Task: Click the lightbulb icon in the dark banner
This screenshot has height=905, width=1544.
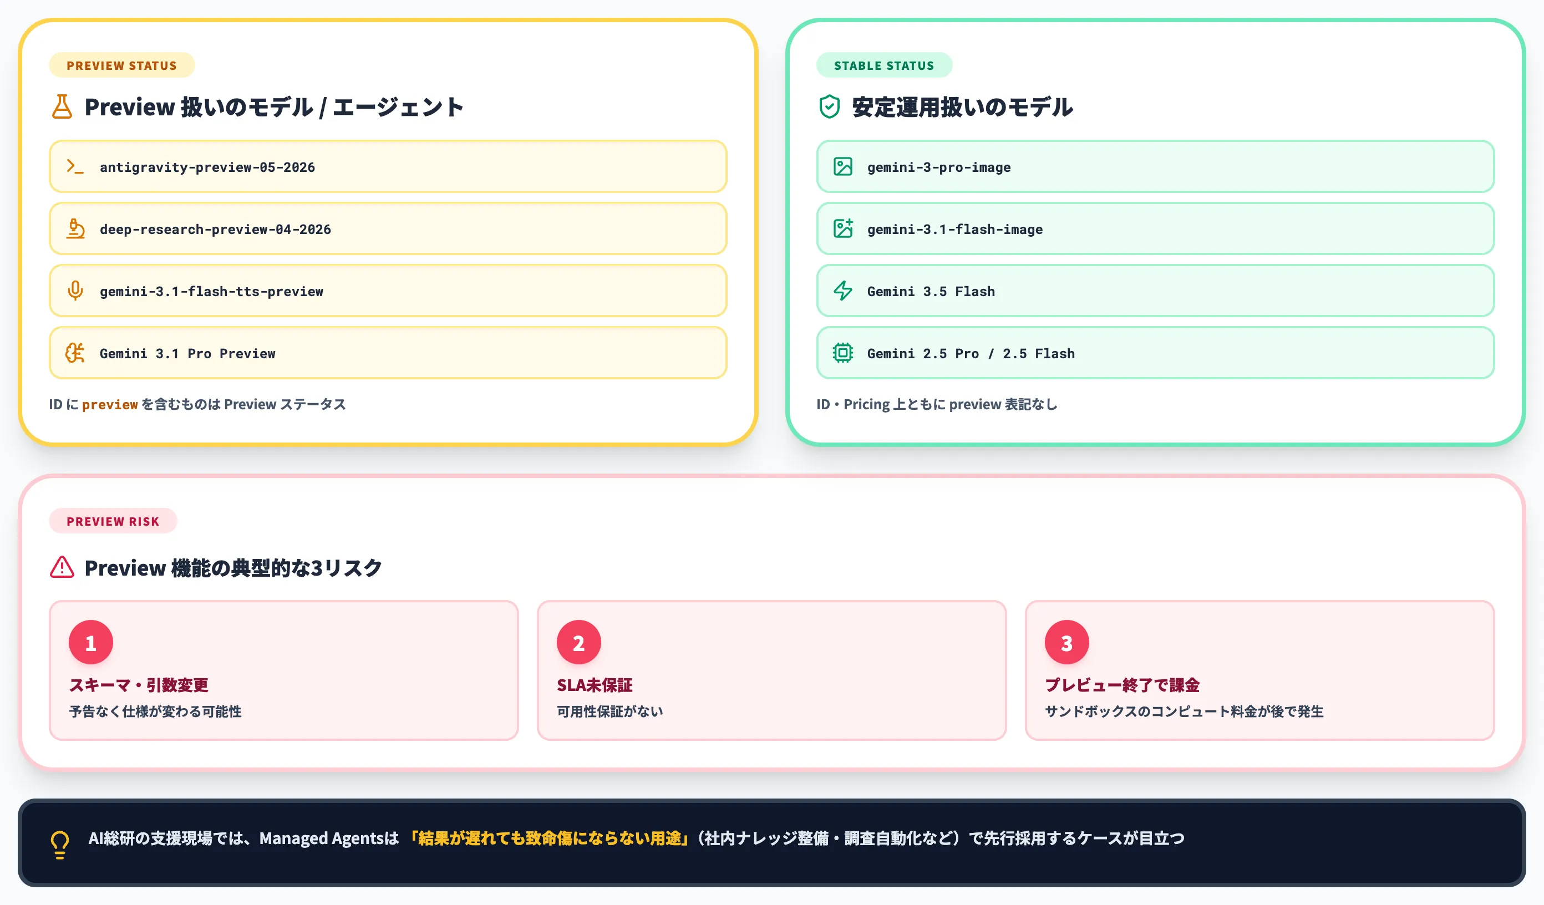Action: pos(60,845)
